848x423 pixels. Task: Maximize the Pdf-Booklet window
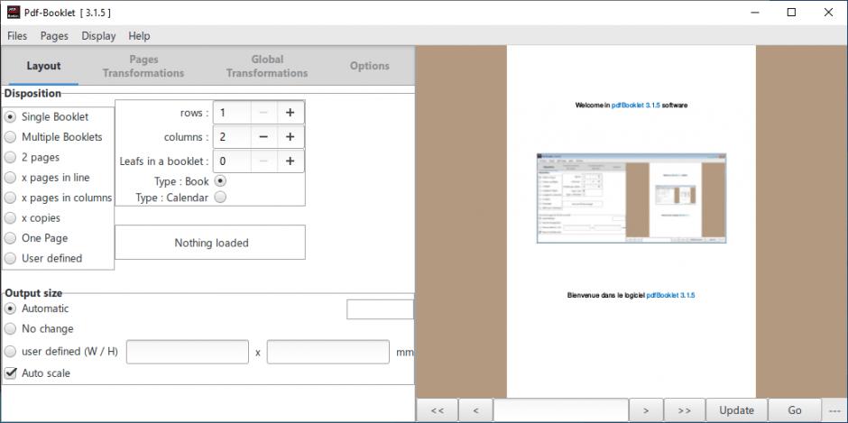point(791,13)
